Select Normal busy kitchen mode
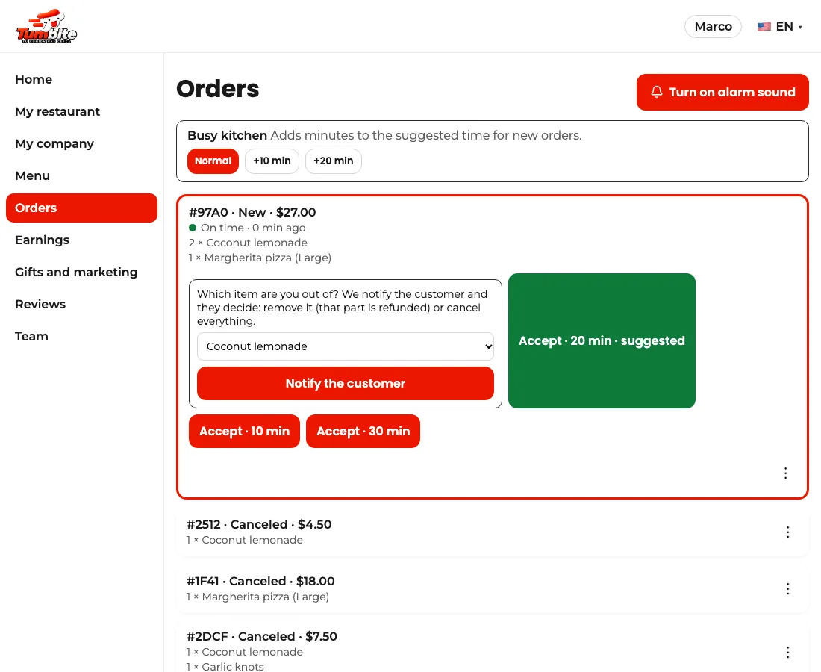 click(x=213, y=161)
